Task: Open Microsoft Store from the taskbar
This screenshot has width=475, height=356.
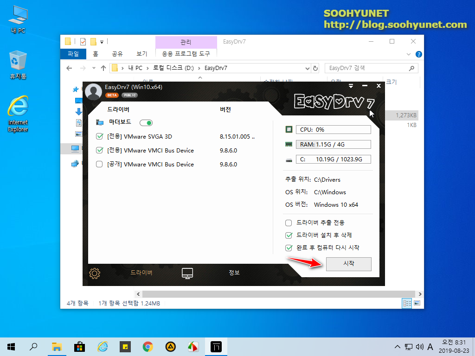Action: (80, 347)
